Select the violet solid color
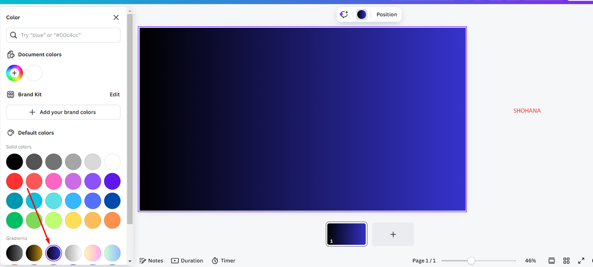 (112, 182)
